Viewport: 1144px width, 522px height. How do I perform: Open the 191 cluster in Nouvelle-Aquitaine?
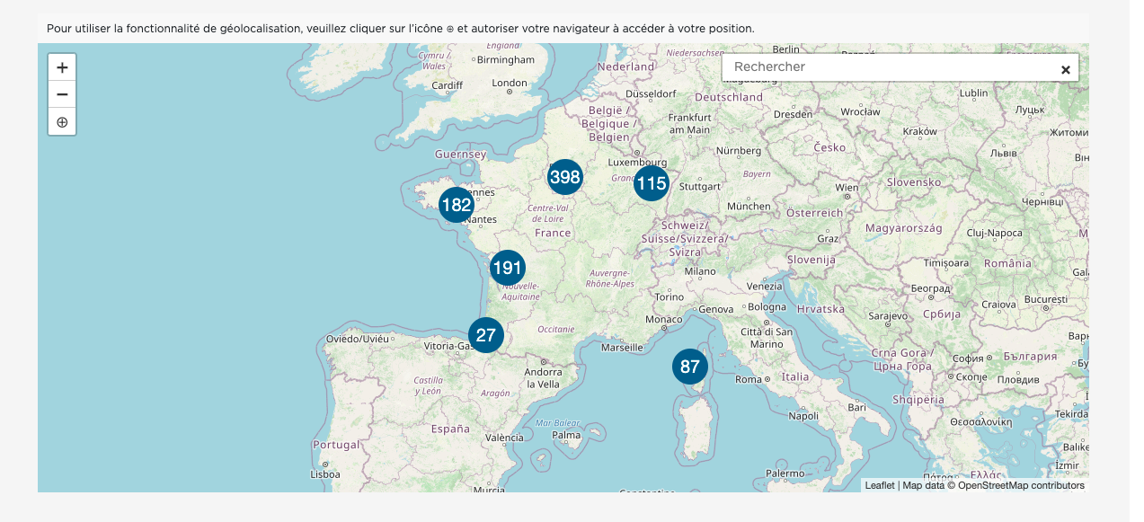(508, 268)
